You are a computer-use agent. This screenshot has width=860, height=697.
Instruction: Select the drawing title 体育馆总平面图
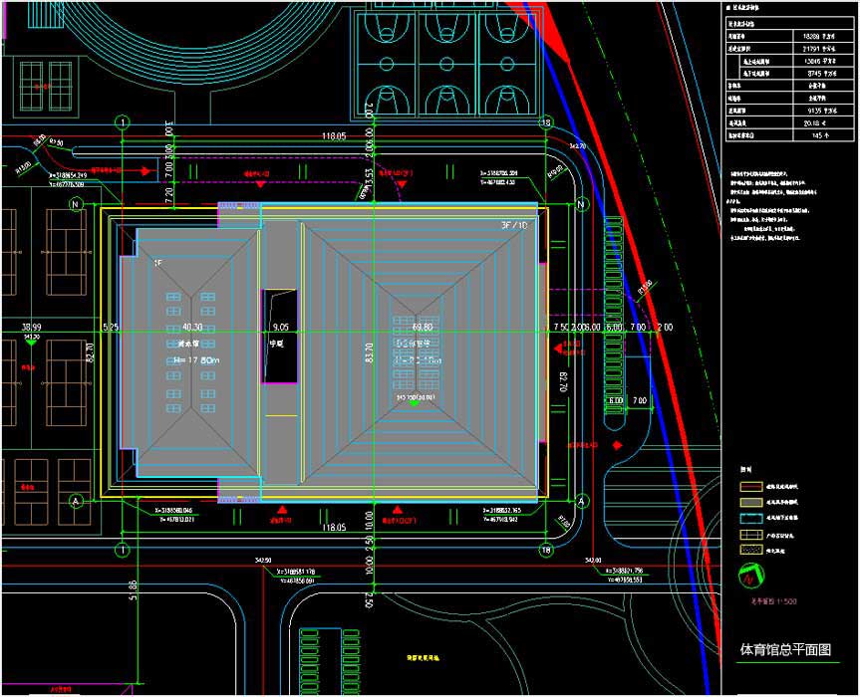784,649
